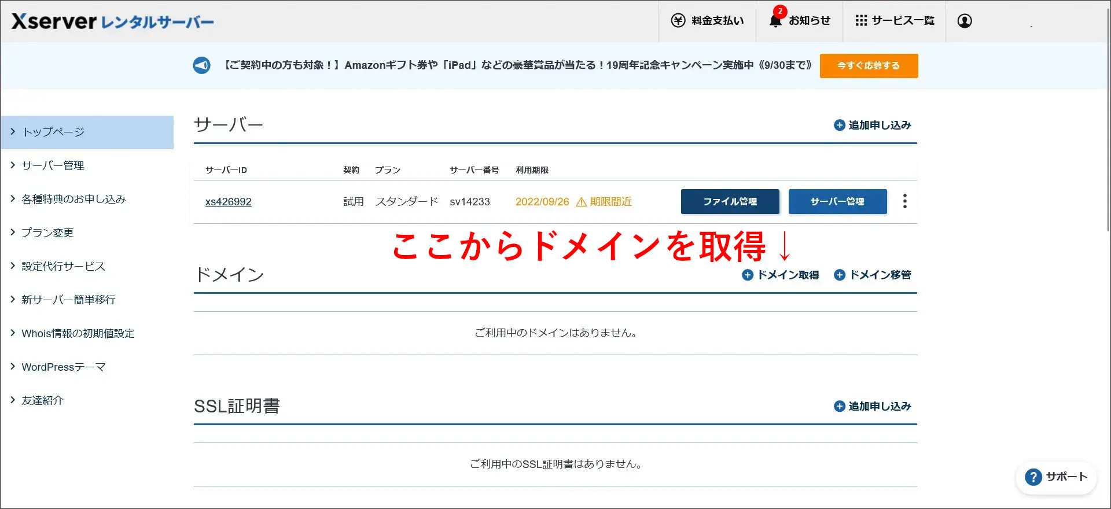Click chevron beside プラン変更
Screen dimensions: 1111x509
[13, 232]
